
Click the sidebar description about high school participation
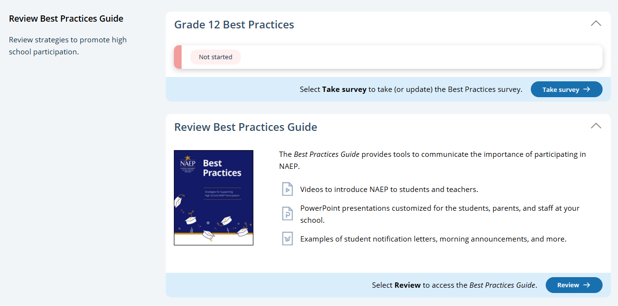coord(67,46)
